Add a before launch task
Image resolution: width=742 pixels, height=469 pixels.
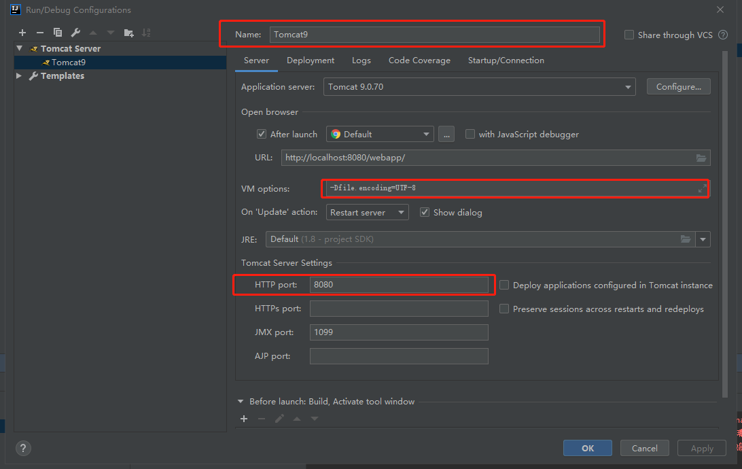click(x=244, y=419)
